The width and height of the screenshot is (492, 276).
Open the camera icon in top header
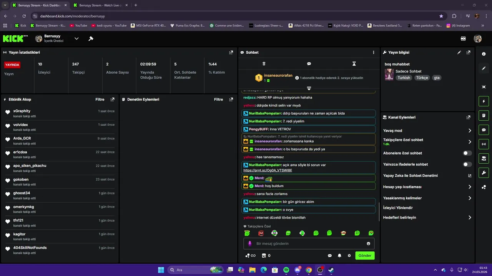click(463, 39)
